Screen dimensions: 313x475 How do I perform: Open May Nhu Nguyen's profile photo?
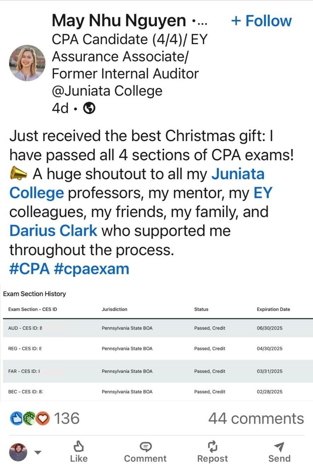point(27,63)
